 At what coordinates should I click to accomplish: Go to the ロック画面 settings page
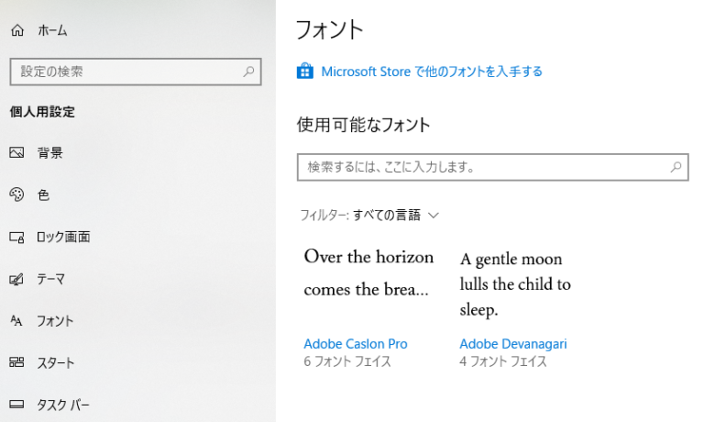pos(62,238)
